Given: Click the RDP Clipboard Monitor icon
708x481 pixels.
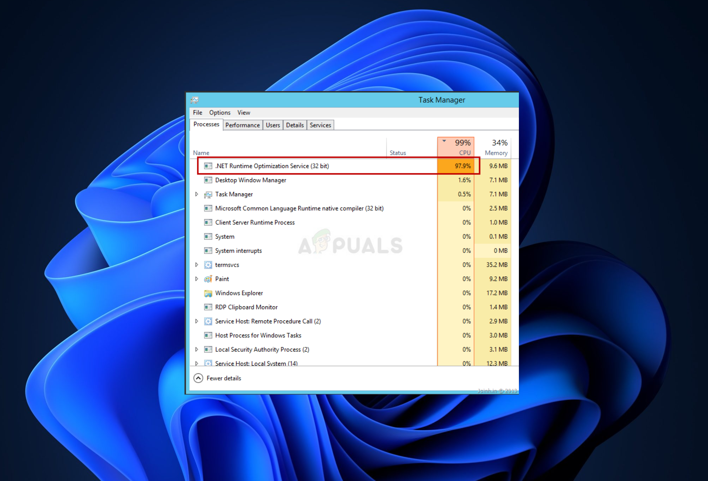Looking at the screenshot, I should pos(208,307).
